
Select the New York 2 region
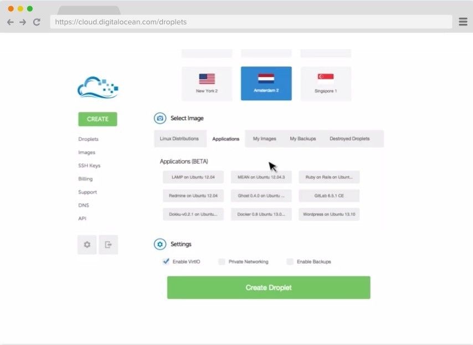click(207, 84)
